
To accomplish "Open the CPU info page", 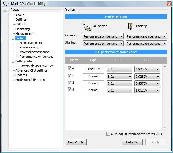I will point(21,24).
